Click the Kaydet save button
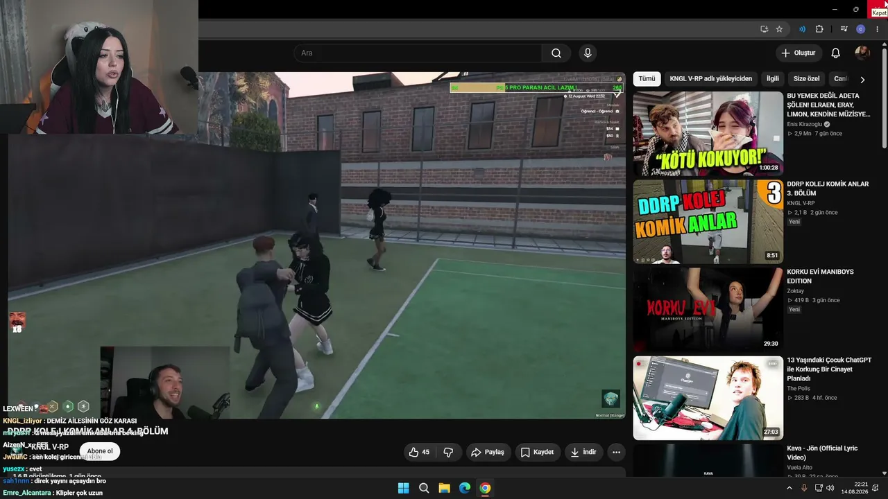Screen dimensions: 888x499 tap(538, 452)
